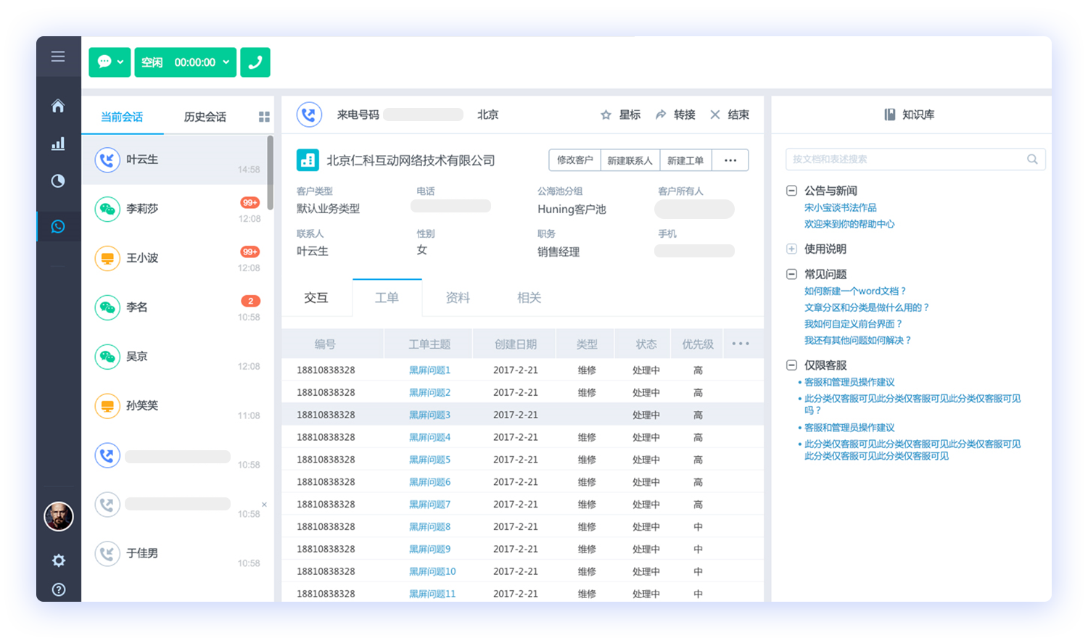The height and width of the screenshot is (638, 1088).
Task: Open 文章分区和分类是做什么用的？ article
Action: 867,308
